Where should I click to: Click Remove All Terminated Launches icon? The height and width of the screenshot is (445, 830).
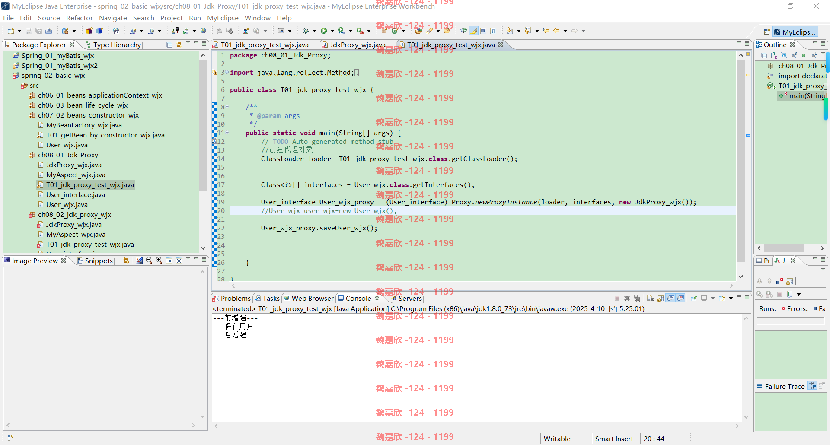(x=637, y=298)
